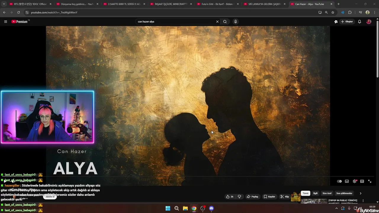Toggle the autoplay switch in player

point(339,181)
